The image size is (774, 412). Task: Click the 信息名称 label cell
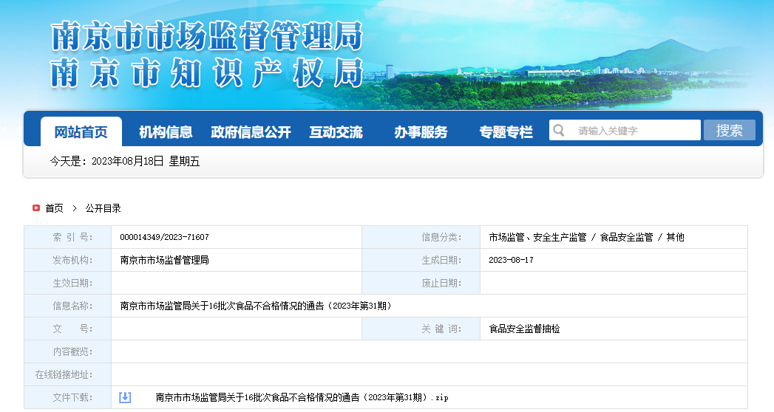click(x=67, y=306)
